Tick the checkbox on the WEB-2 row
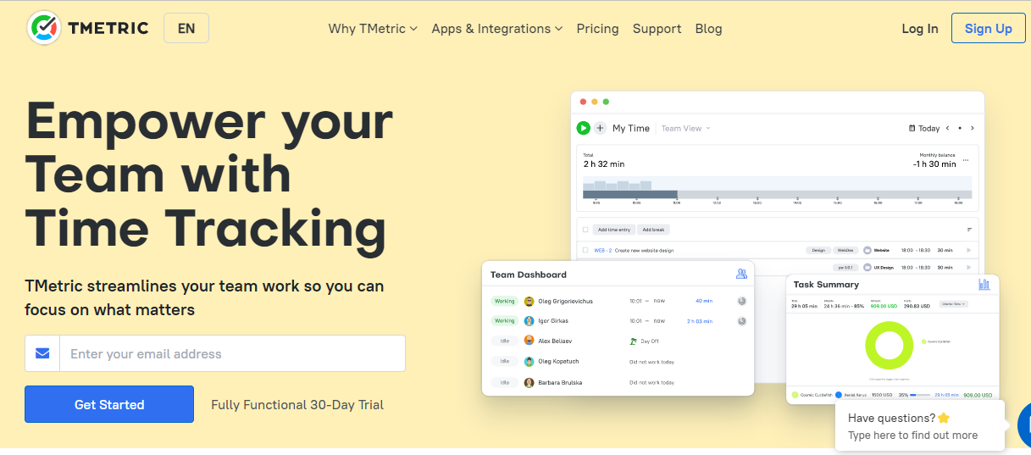This screenshot has width=1031, height=455. tap(585, 251)
